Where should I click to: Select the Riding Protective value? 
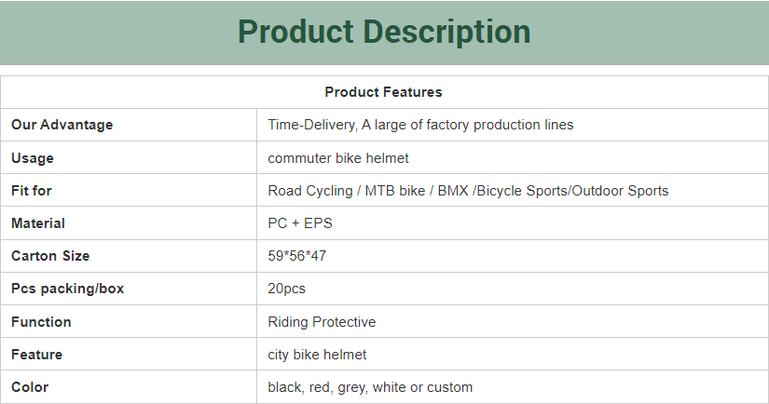322,322
